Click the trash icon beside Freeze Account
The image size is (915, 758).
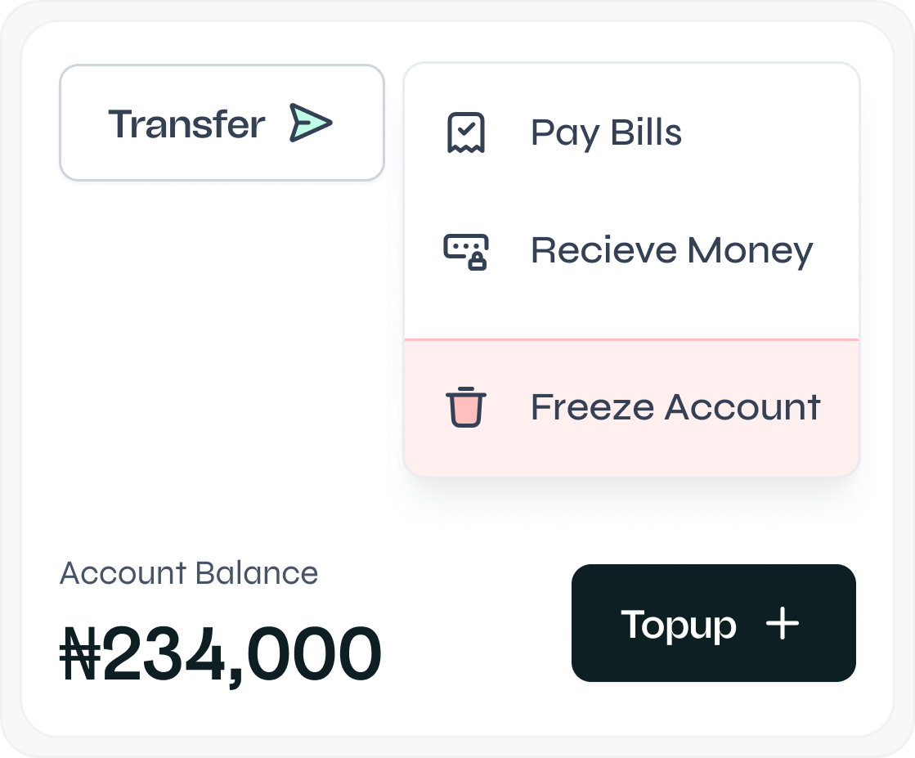point(465,407)
